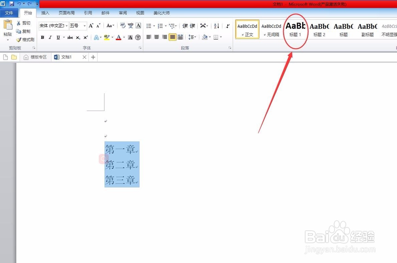Click the Clear Formatting eraser icon
The image size is (397, 263).
123,25
